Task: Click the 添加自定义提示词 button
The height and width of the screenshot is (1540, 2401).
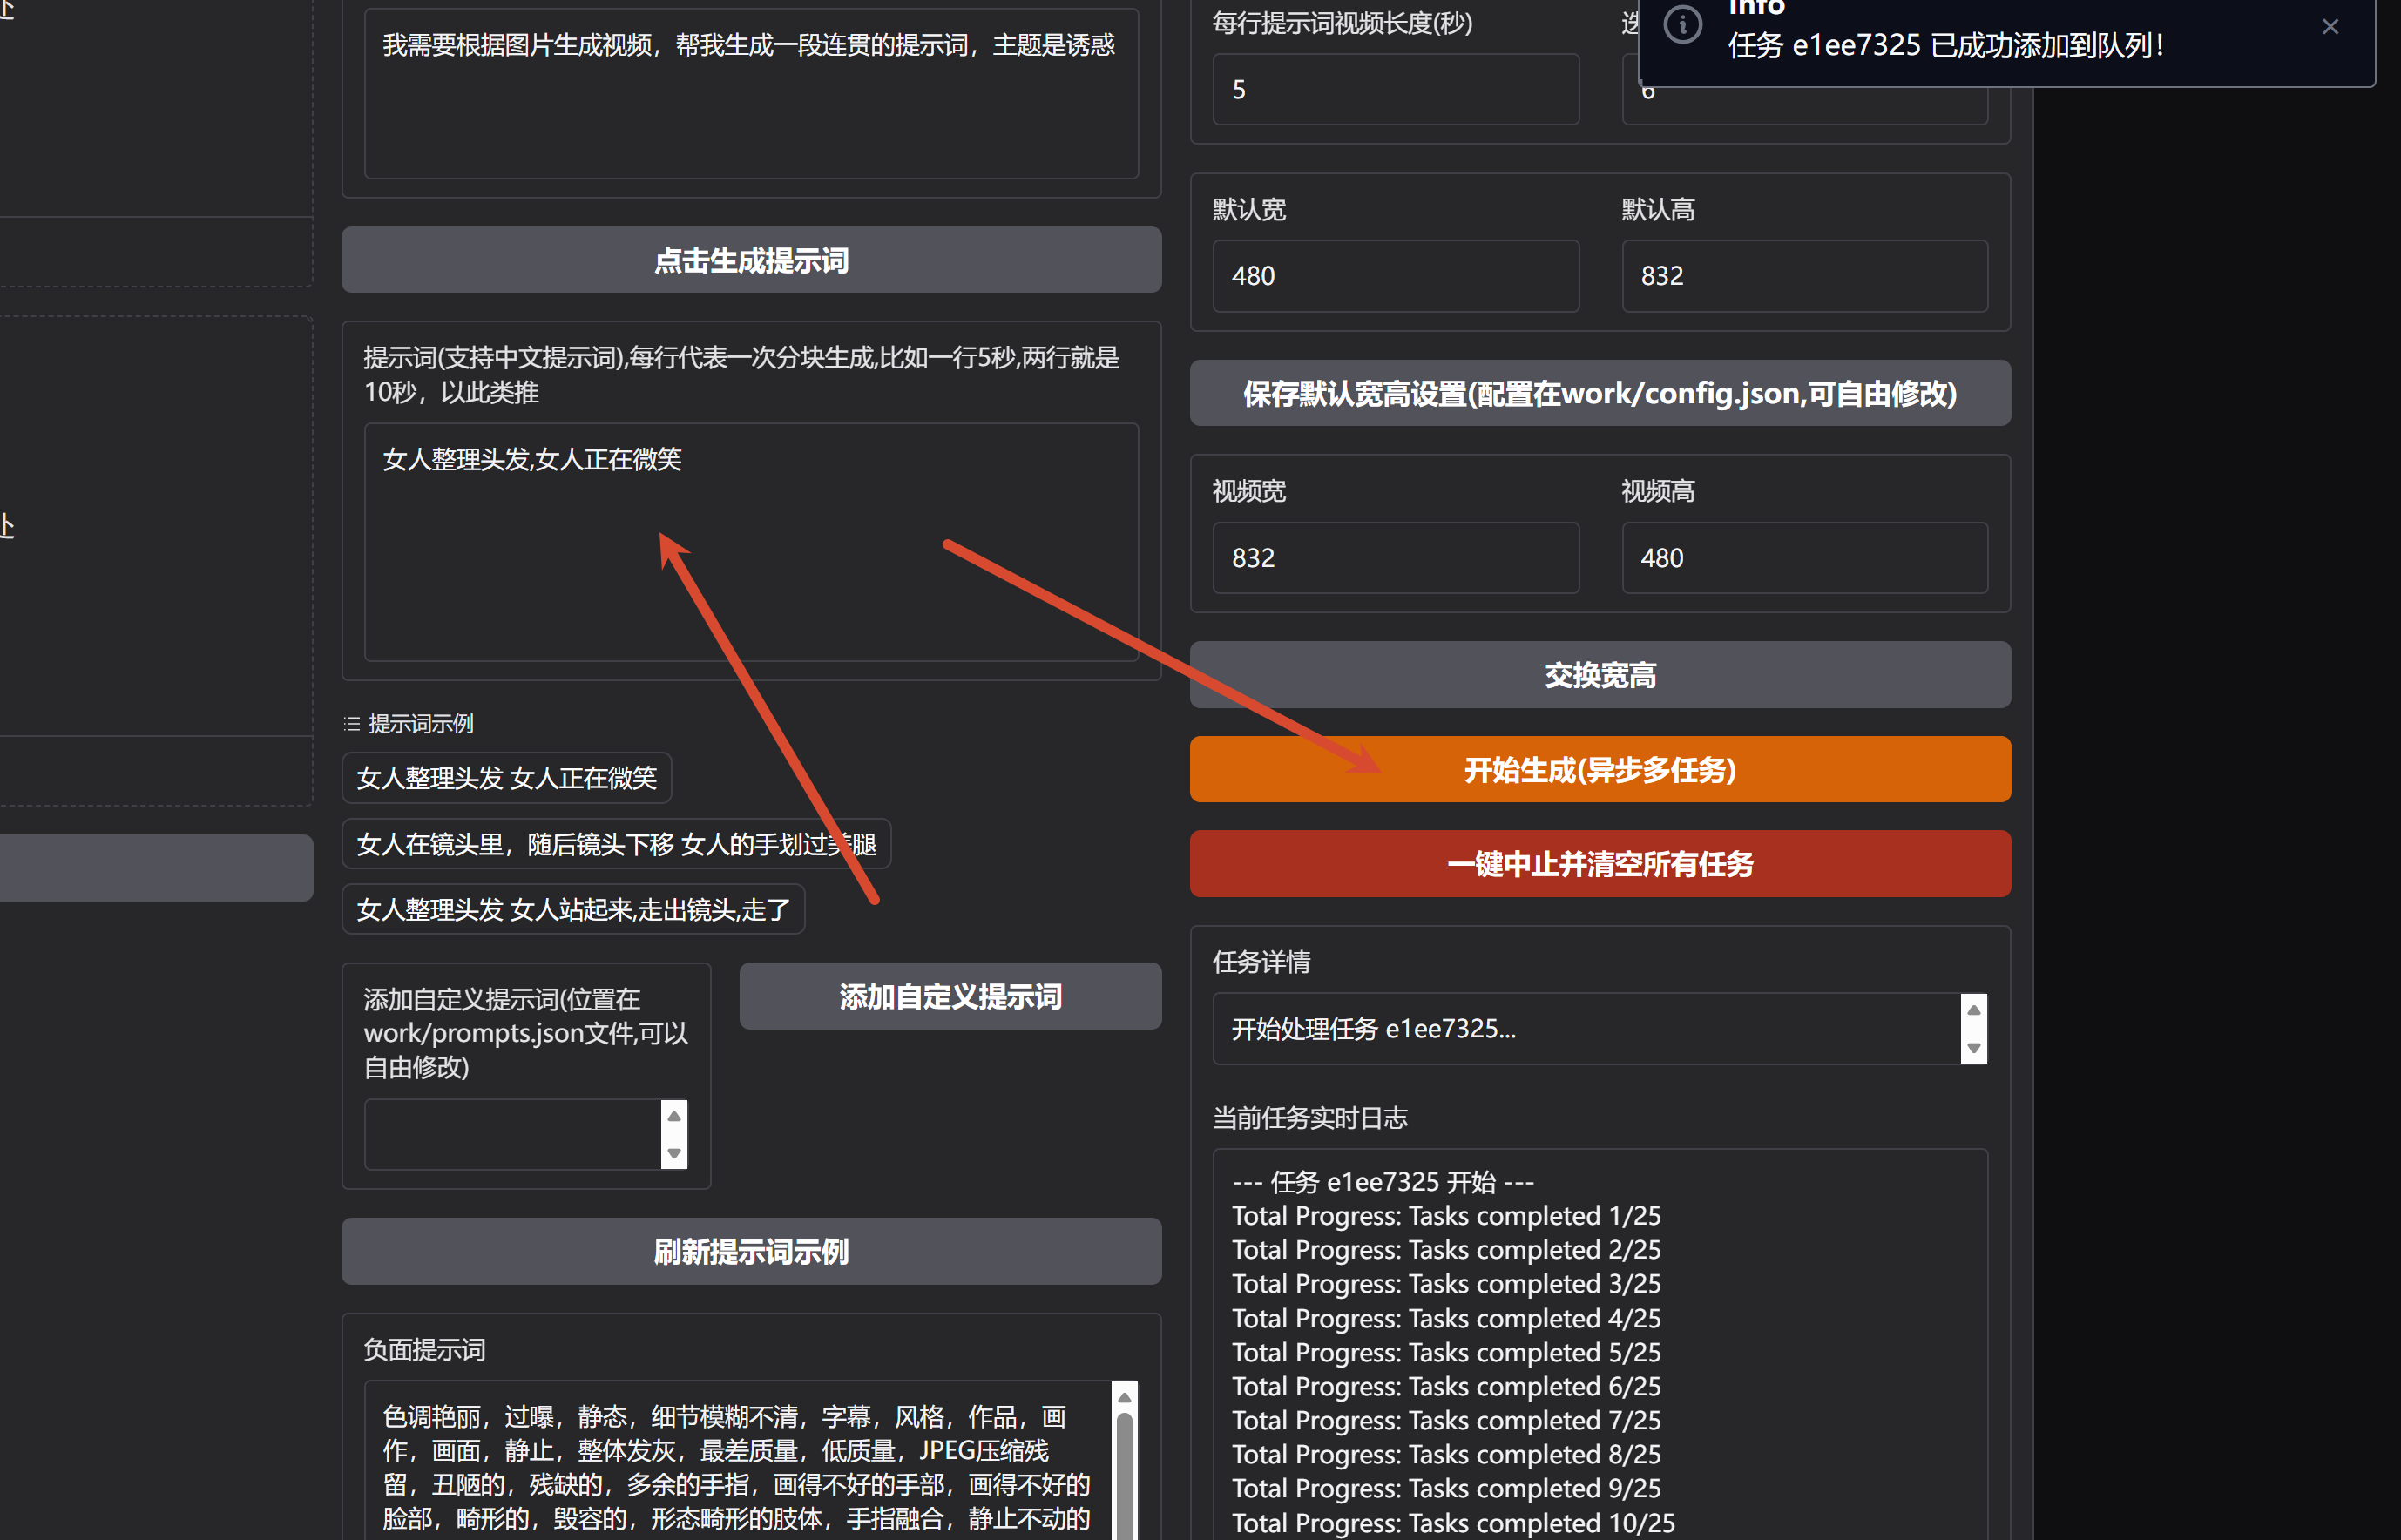Action: click(x=949, y=996)
